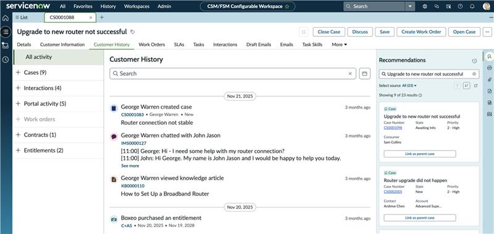Screen dimensions: 494x234
Task: Clear the Customer History search with X
Action: pyautogui.click(x=350, y=73)
